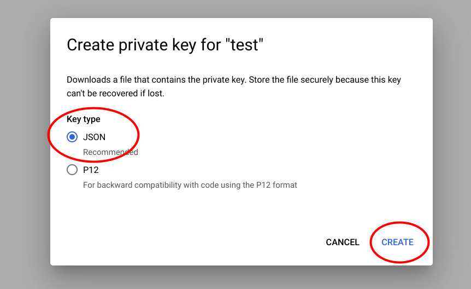
Task: Click "can't be recovered if lost" text
Action: point(115,94)
